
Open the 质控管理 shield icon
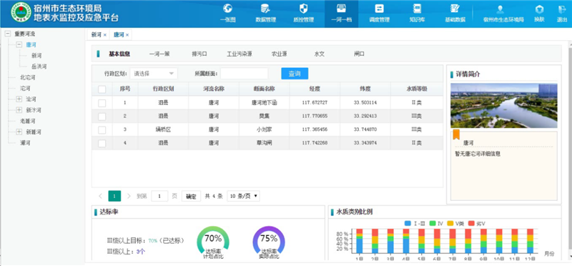[x=303, y=9]
